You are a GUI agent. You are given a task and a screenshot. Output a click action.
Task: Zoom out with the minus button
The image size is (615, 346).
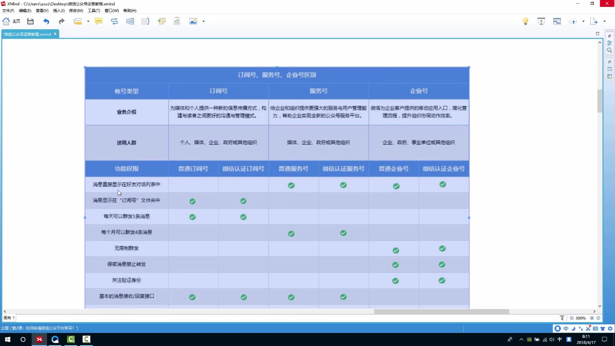(571, 318)
